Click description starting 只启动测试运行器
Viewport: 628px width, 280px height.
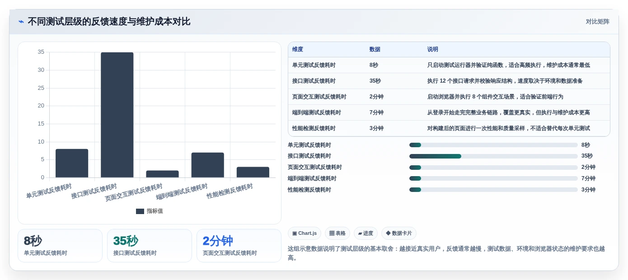click(x=509, y=65)
